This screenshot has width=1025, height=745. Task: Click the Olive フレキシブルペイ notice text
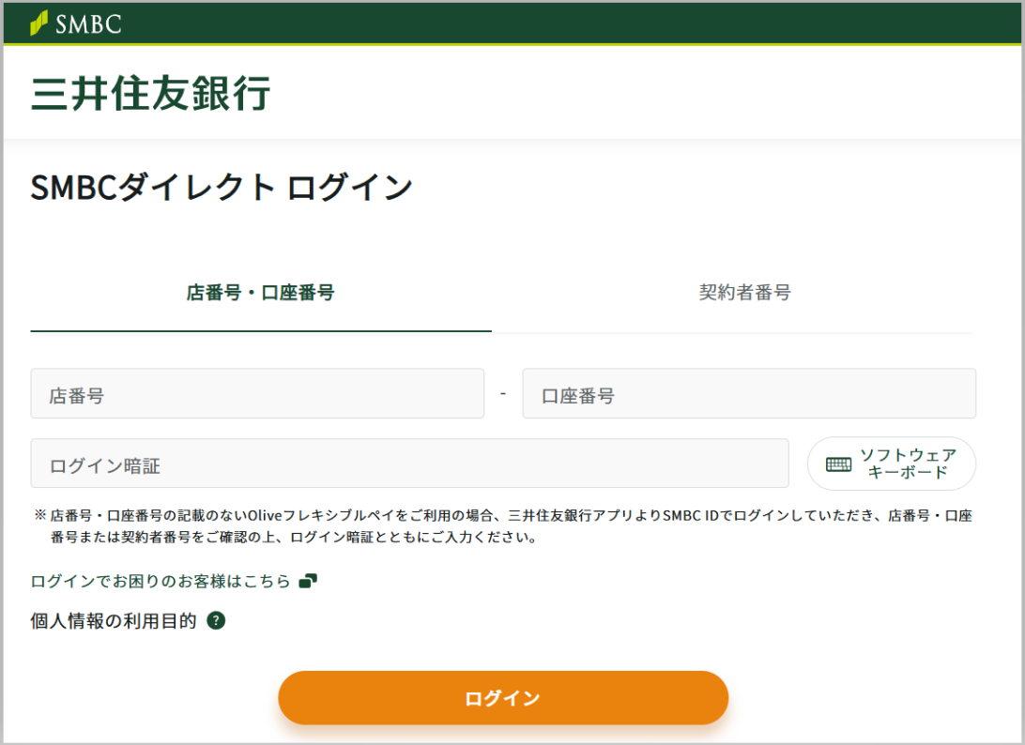click(x=503, y=526)
